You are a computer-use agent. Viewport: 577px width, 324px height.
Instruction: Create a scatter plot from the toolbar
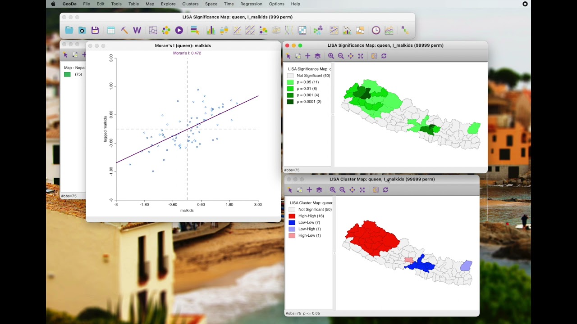click(237, 30)
